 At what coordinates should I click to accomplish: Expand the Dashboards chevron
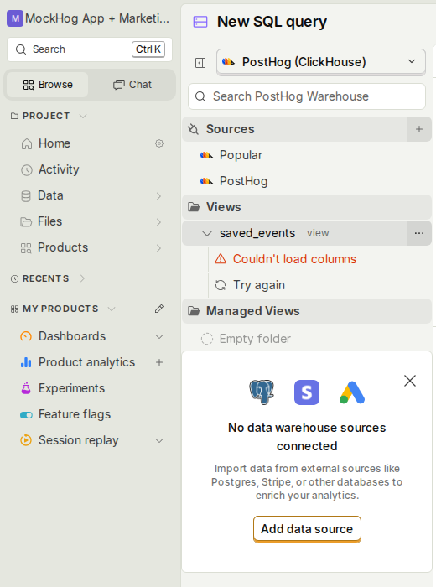[x=159, y=336]
